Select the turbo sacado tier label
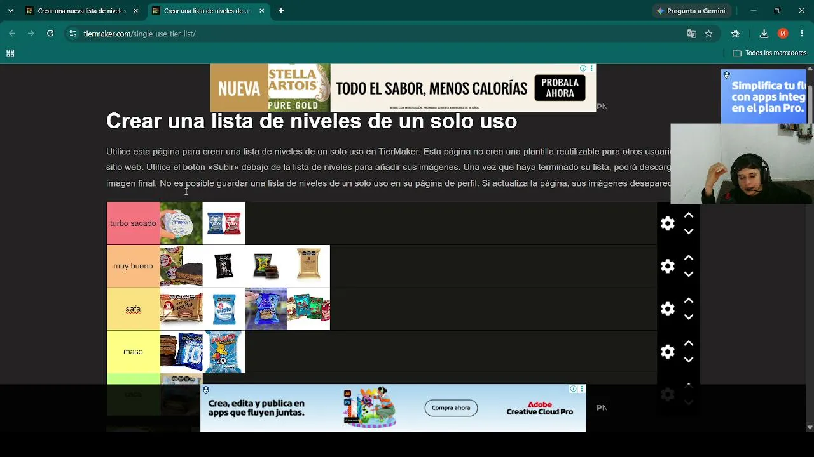This screenshot has width=814, height=457. tap(133, 223)
